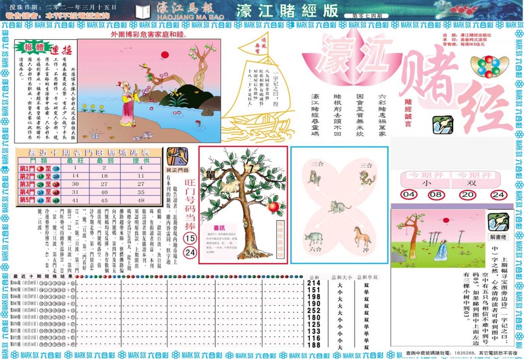Select the 解畫佬 pointing-hand book icon
Viewport: 524px width, 359px height.
click(499, 222)
